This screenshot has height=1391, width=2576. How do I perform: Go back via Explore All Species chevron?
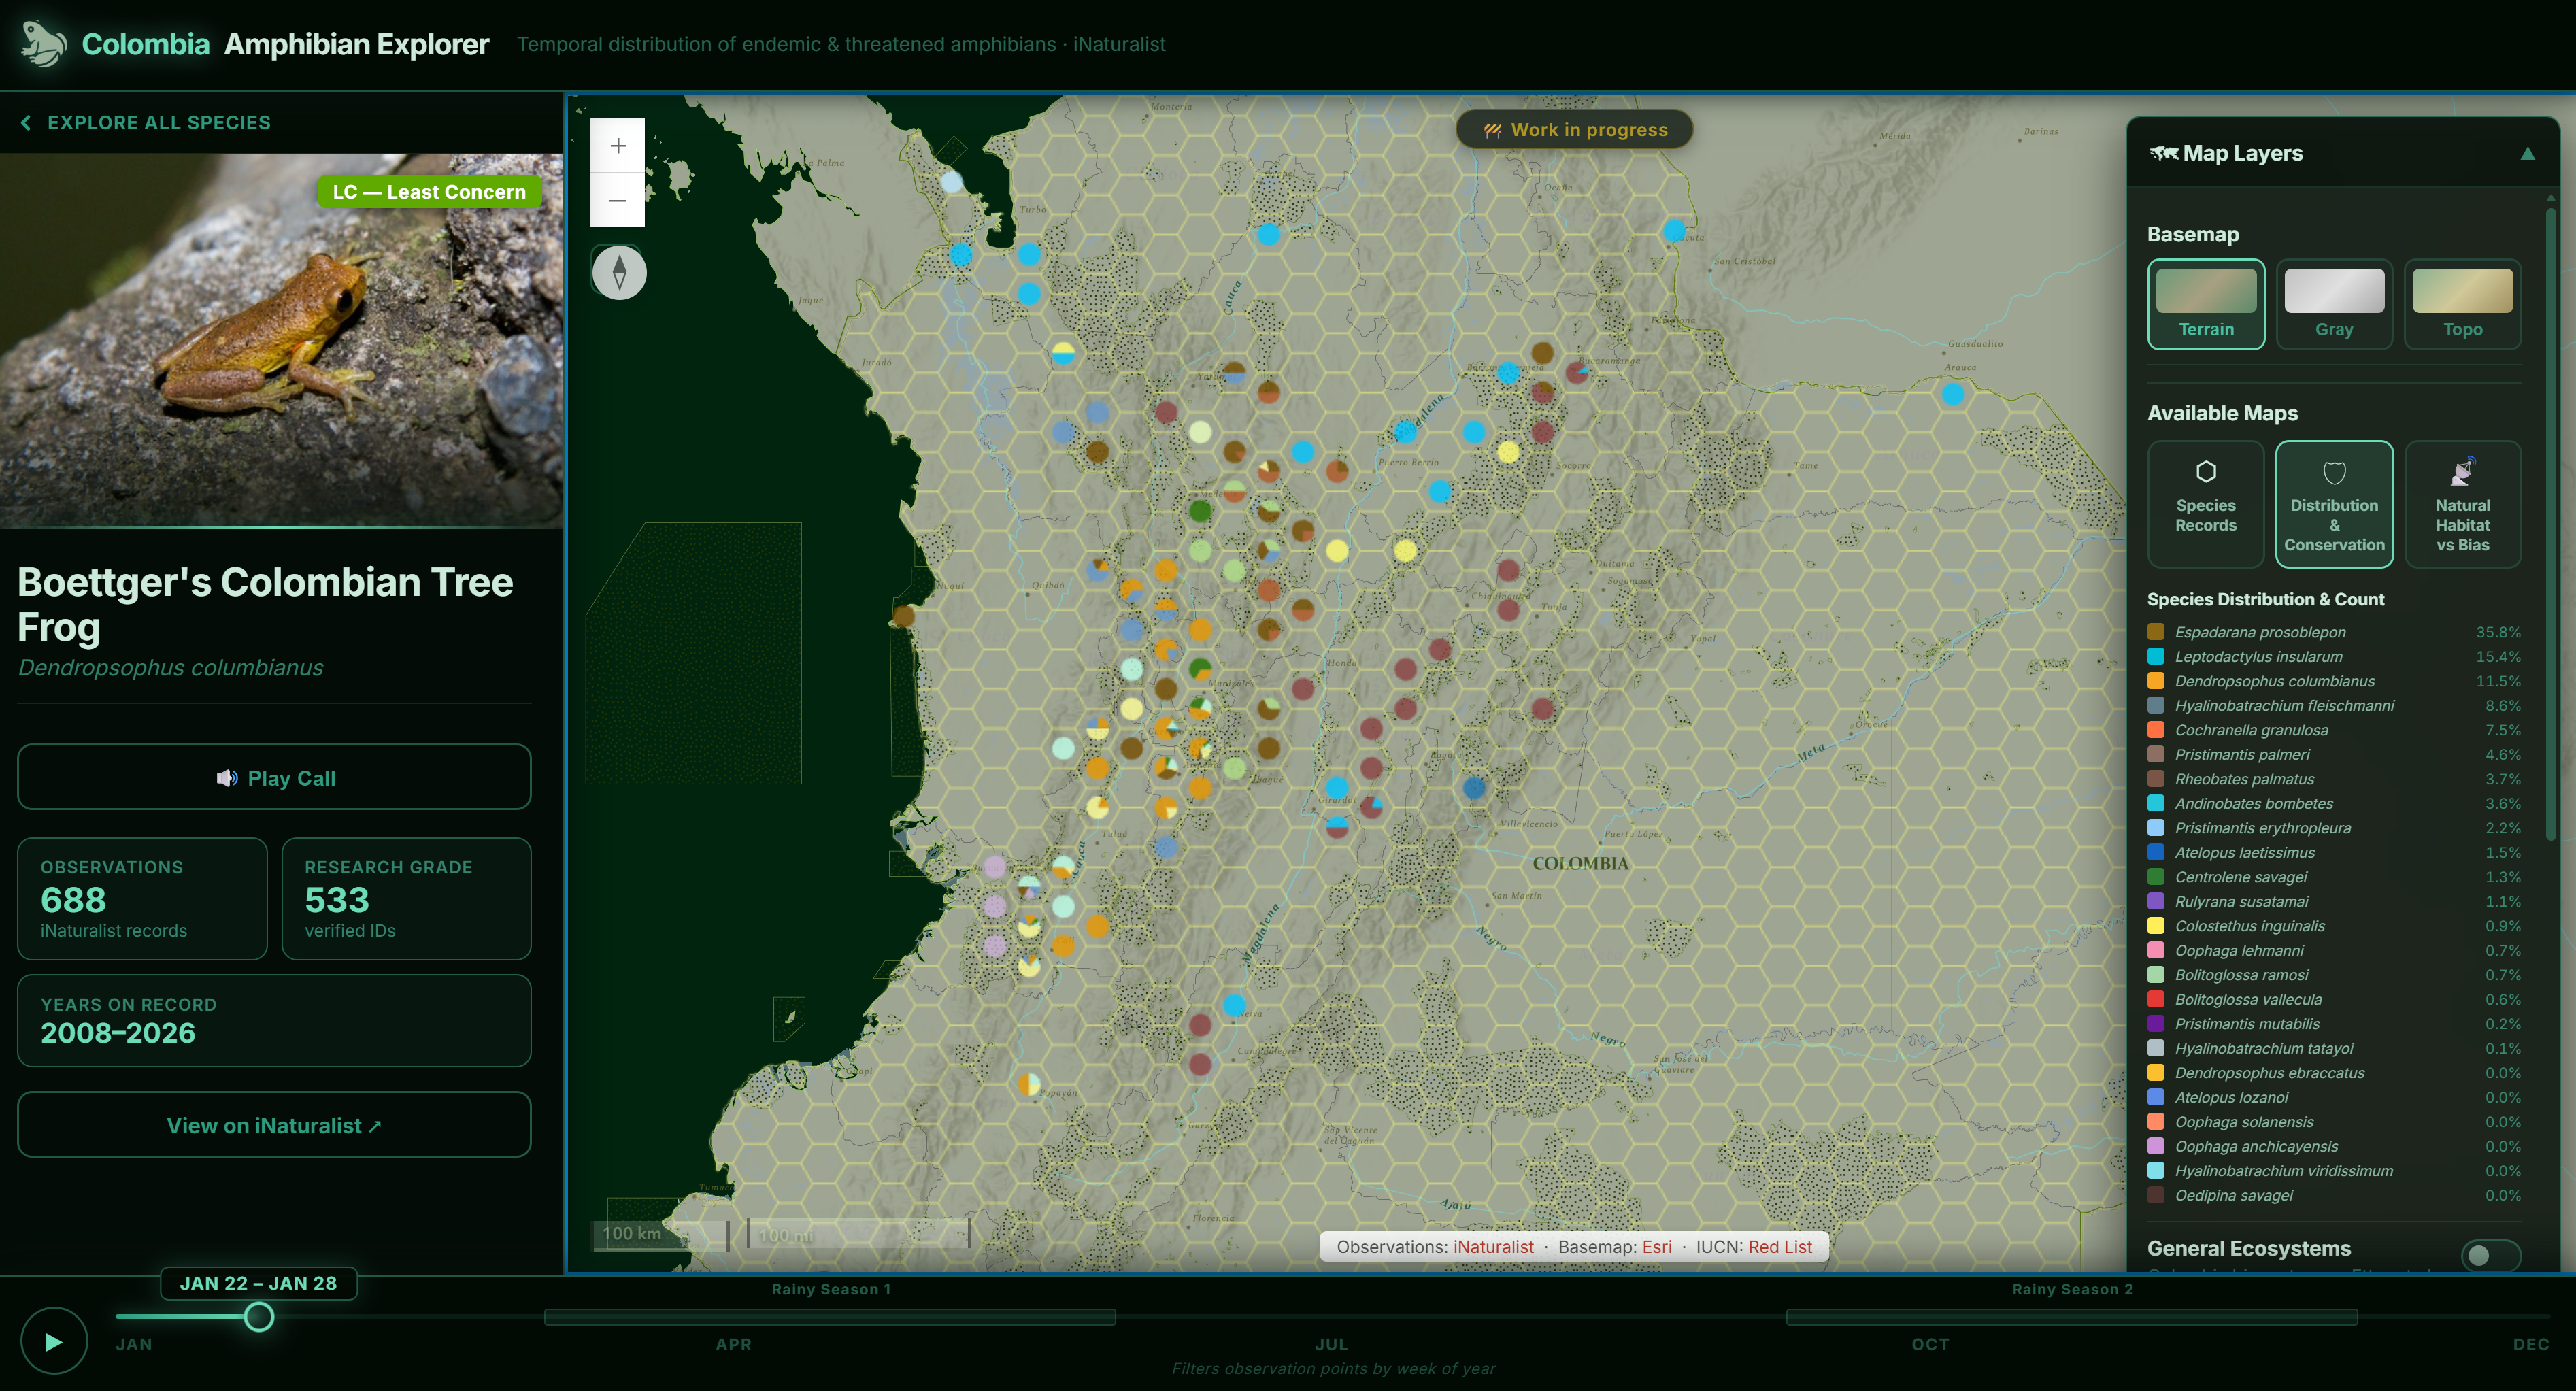26,122
